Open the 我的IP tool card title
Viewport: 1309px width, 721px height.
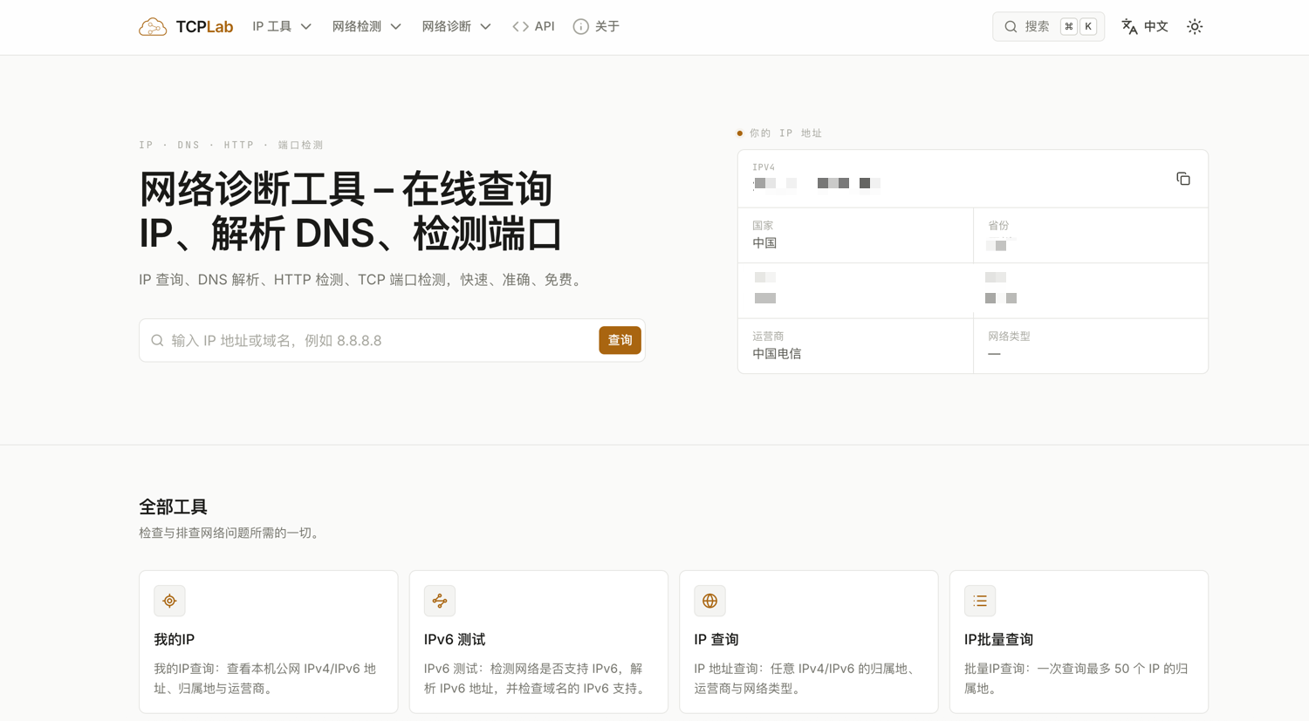pyautogui.click(x=175, y=640)
